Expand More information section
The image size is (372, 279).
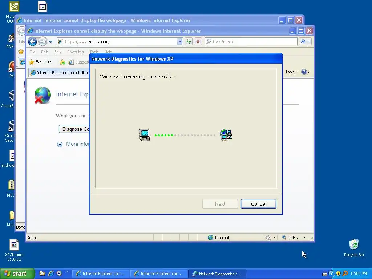point(73,144)
